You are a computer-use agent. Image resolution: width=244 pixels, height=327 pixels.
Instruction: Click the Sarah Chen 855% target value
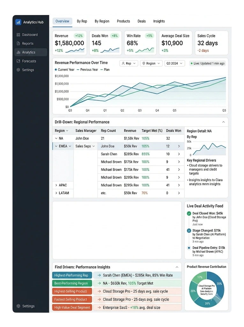pyautogui.click(x=145, y=154)
